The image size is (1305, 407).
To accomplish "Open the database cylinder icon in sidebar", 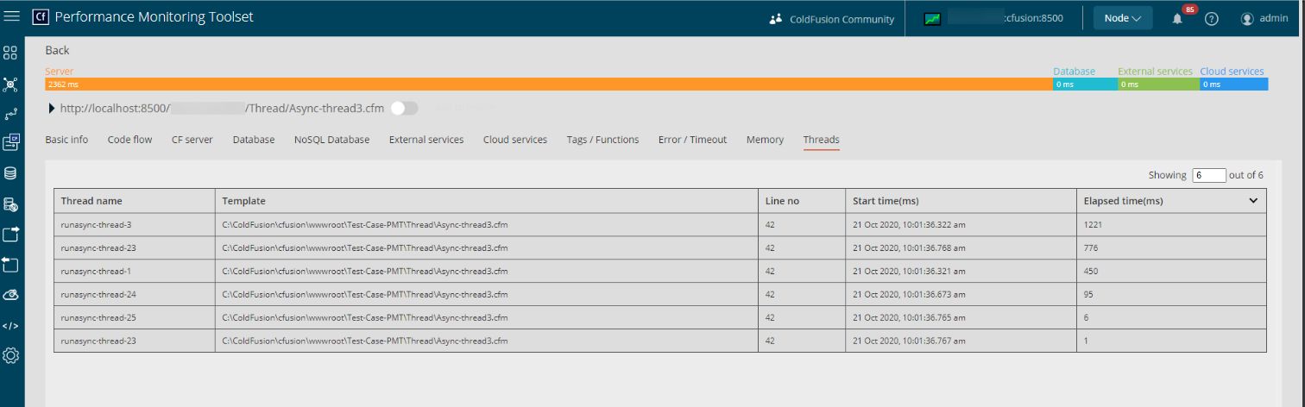I will point(10,173).
